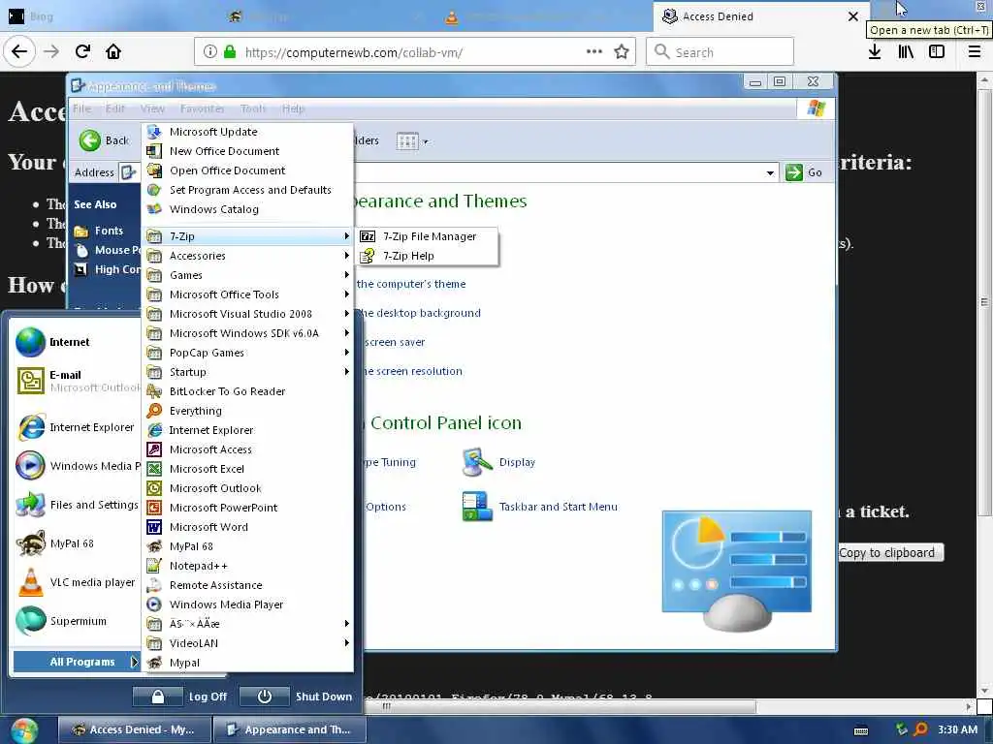993x744 pixels.
Task: Click desktop background task link
Action: (418, 313)
